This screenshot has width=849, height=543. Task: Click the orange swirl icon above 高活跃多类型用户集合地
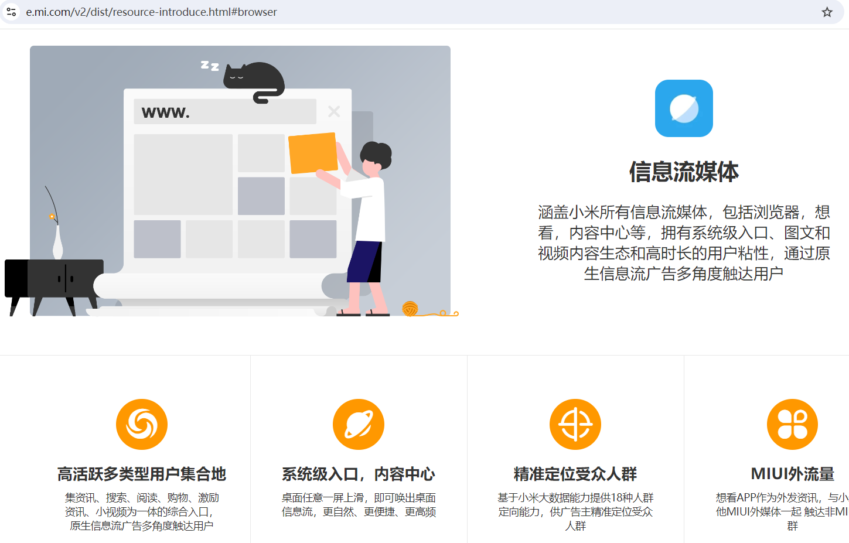pyautogui.click(x=142, y=424)
